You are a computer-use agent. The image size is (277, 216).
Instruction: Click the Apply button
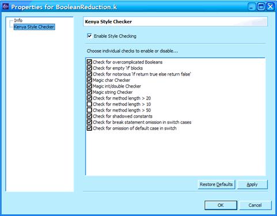(x=252, y=184)
